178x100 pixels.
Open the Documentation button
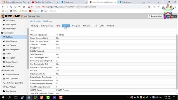tap(155, 16)
